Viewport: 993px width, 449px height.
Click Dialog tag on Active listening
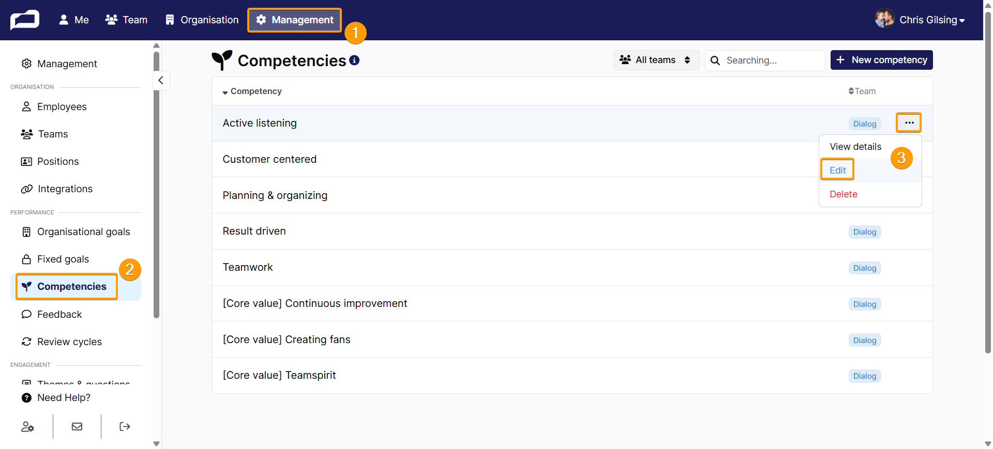[865, 124]
